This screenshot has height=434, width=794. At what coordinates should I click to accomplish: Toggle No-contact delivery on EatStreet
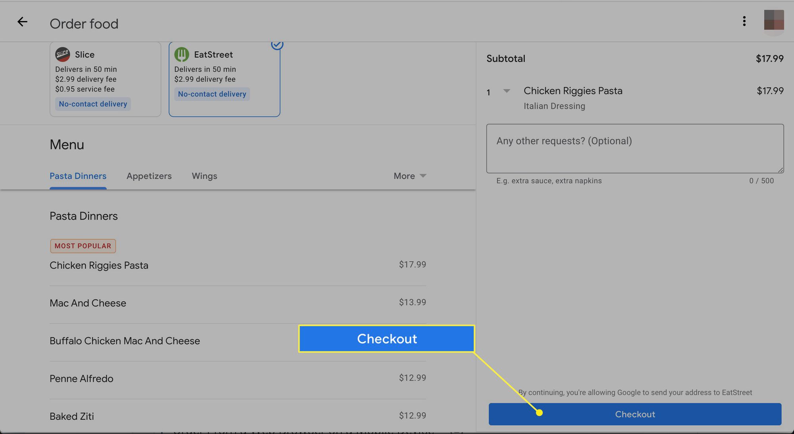pyautogui.click(x=212, y=94)
